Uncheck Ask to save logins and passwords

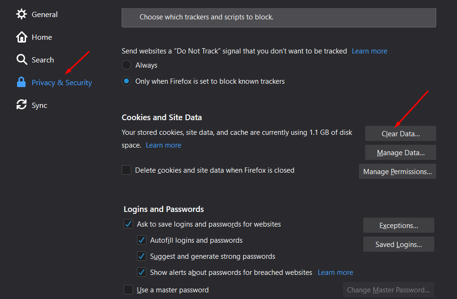point(128,224)
